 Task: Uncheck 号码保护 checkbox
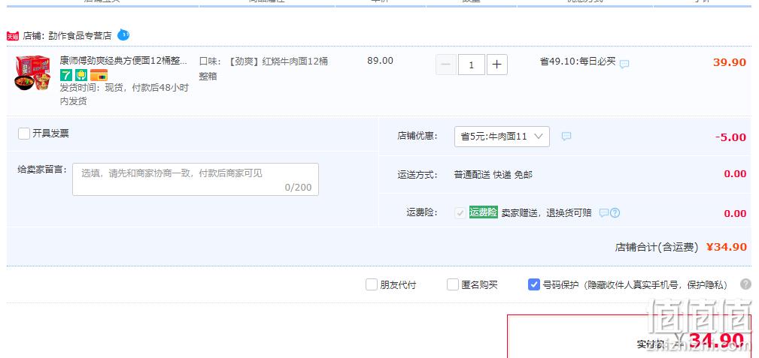coord(534,284)
